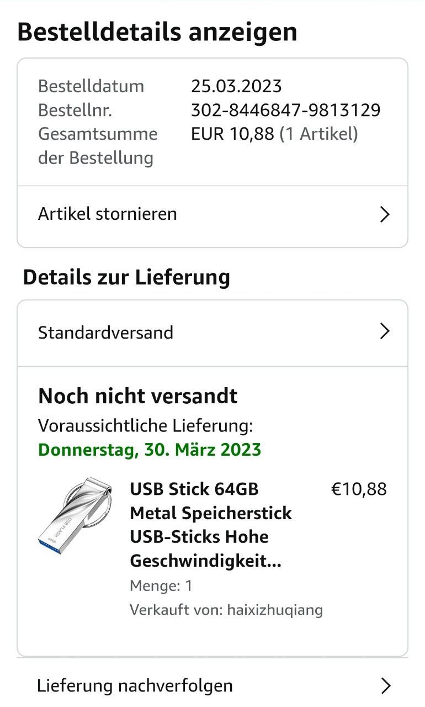
Task: Tap the Noch nicht versandt status
Action: pyautogui.click(x=138, y=396)
